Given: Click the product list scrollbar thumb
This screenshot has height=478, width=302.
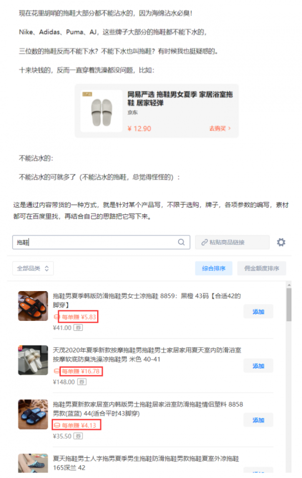Looking at the screenshot, I should tap(289, 305).
